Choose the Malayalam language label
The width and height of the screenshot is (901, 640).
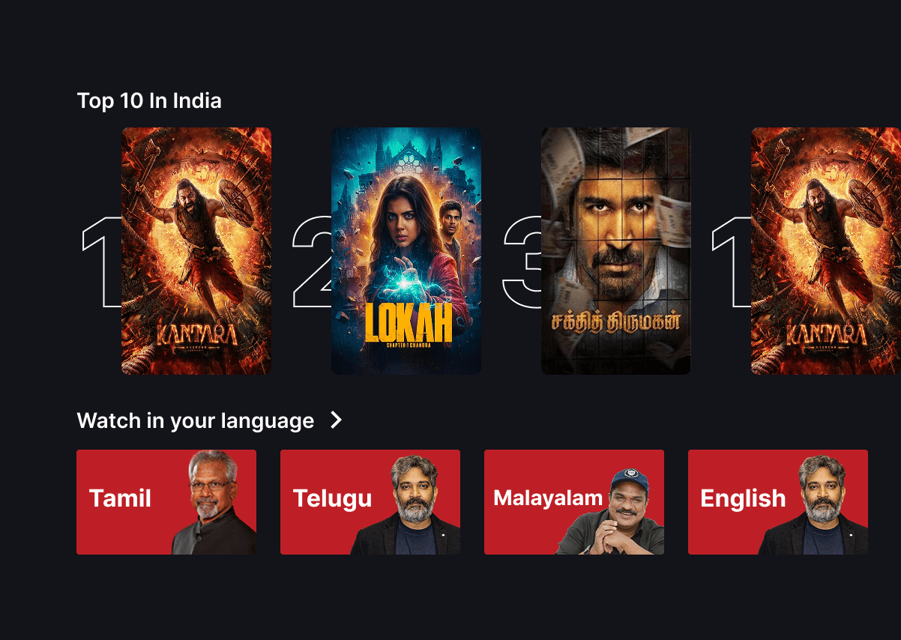coord(548,498)
